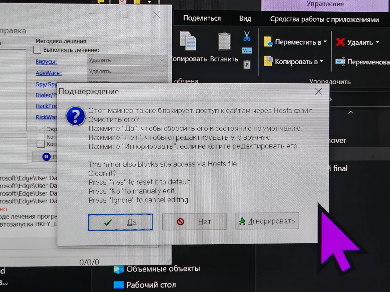Screen dimensions: 390x292
Task: Open the Вид ribbon tab
Action: point(245,19)
